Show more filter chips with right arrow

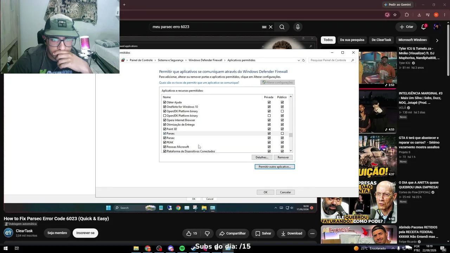pos(437,40)
